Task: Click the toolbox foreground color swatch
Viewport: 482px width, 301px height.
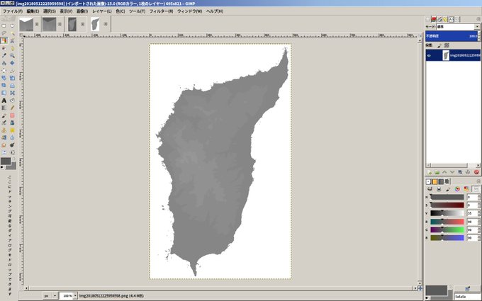Action: click(6, 161)
